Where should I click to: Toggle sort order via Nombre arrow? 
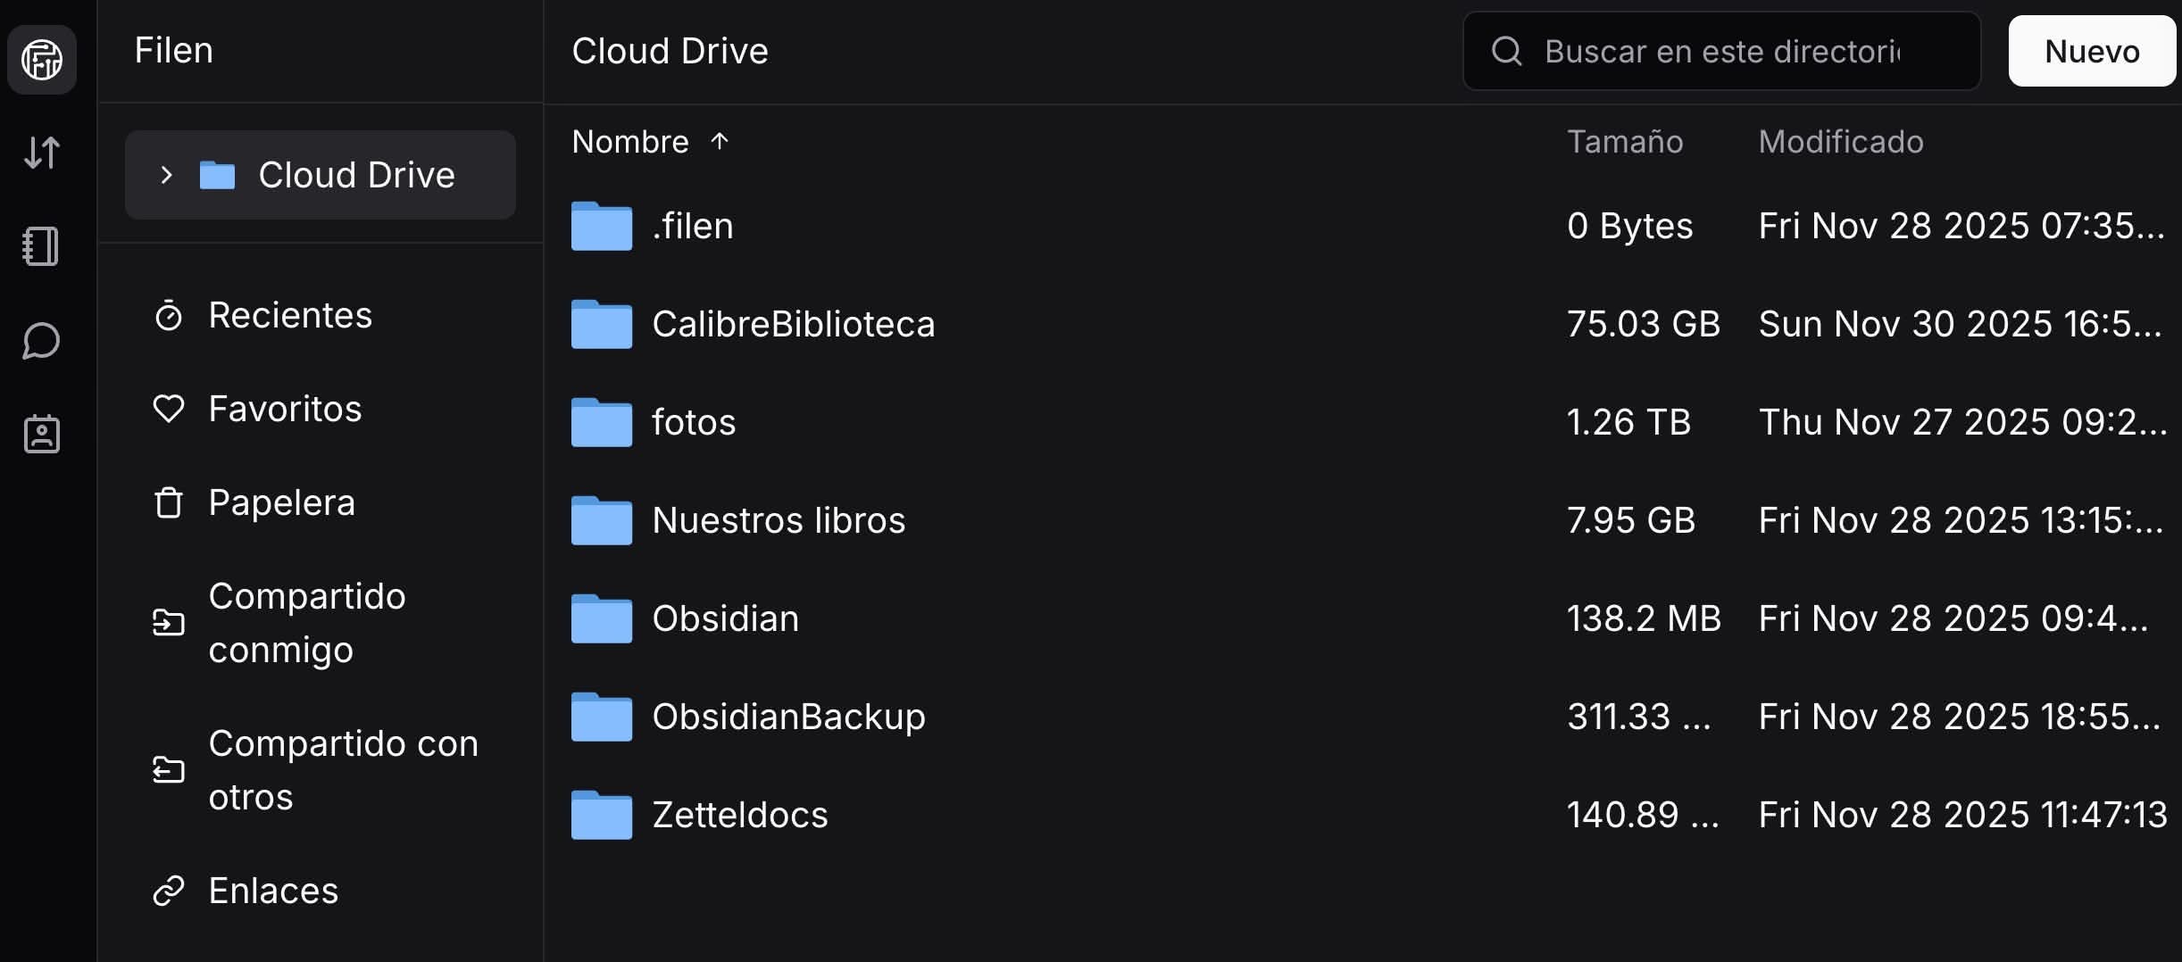pyautogui.click(x=720, y=141)
